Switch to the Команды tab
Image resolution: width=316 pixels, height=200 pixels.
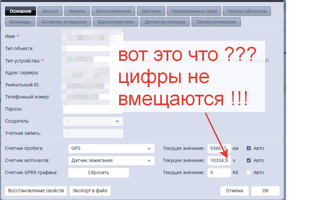tap(20, 22)
